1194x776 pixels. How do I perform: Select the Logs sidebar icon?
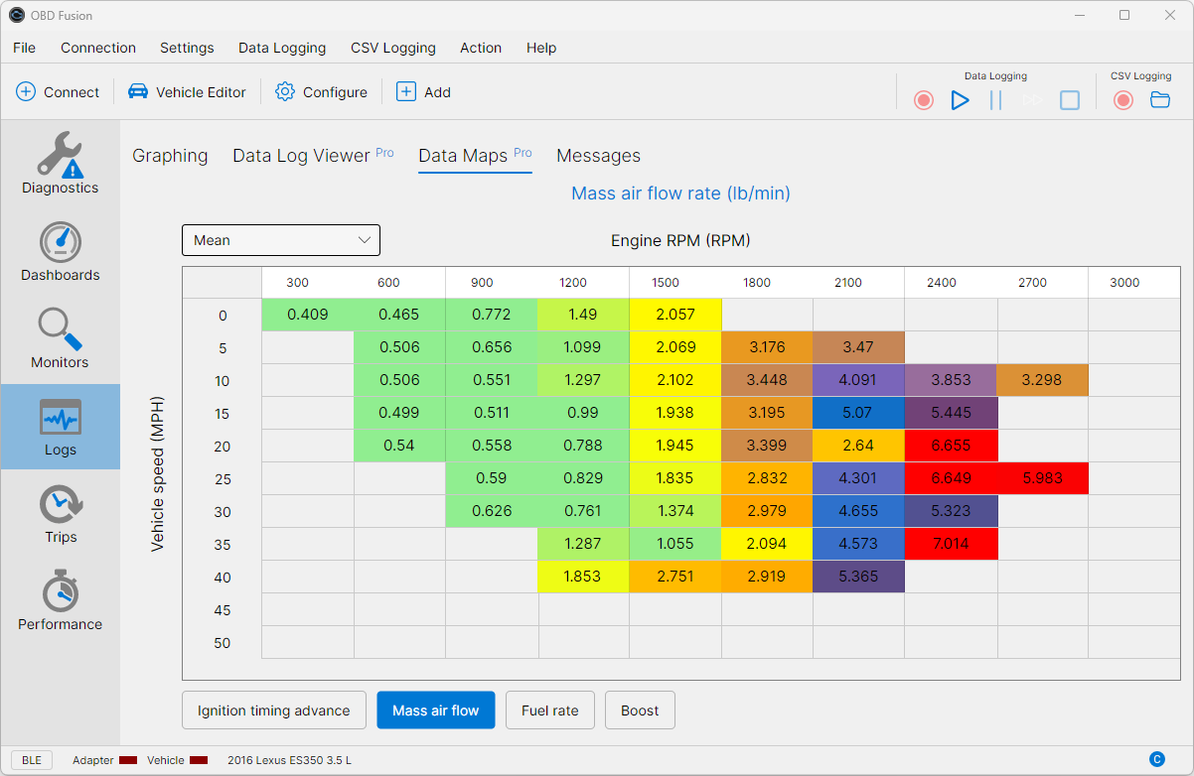[60, 427]
